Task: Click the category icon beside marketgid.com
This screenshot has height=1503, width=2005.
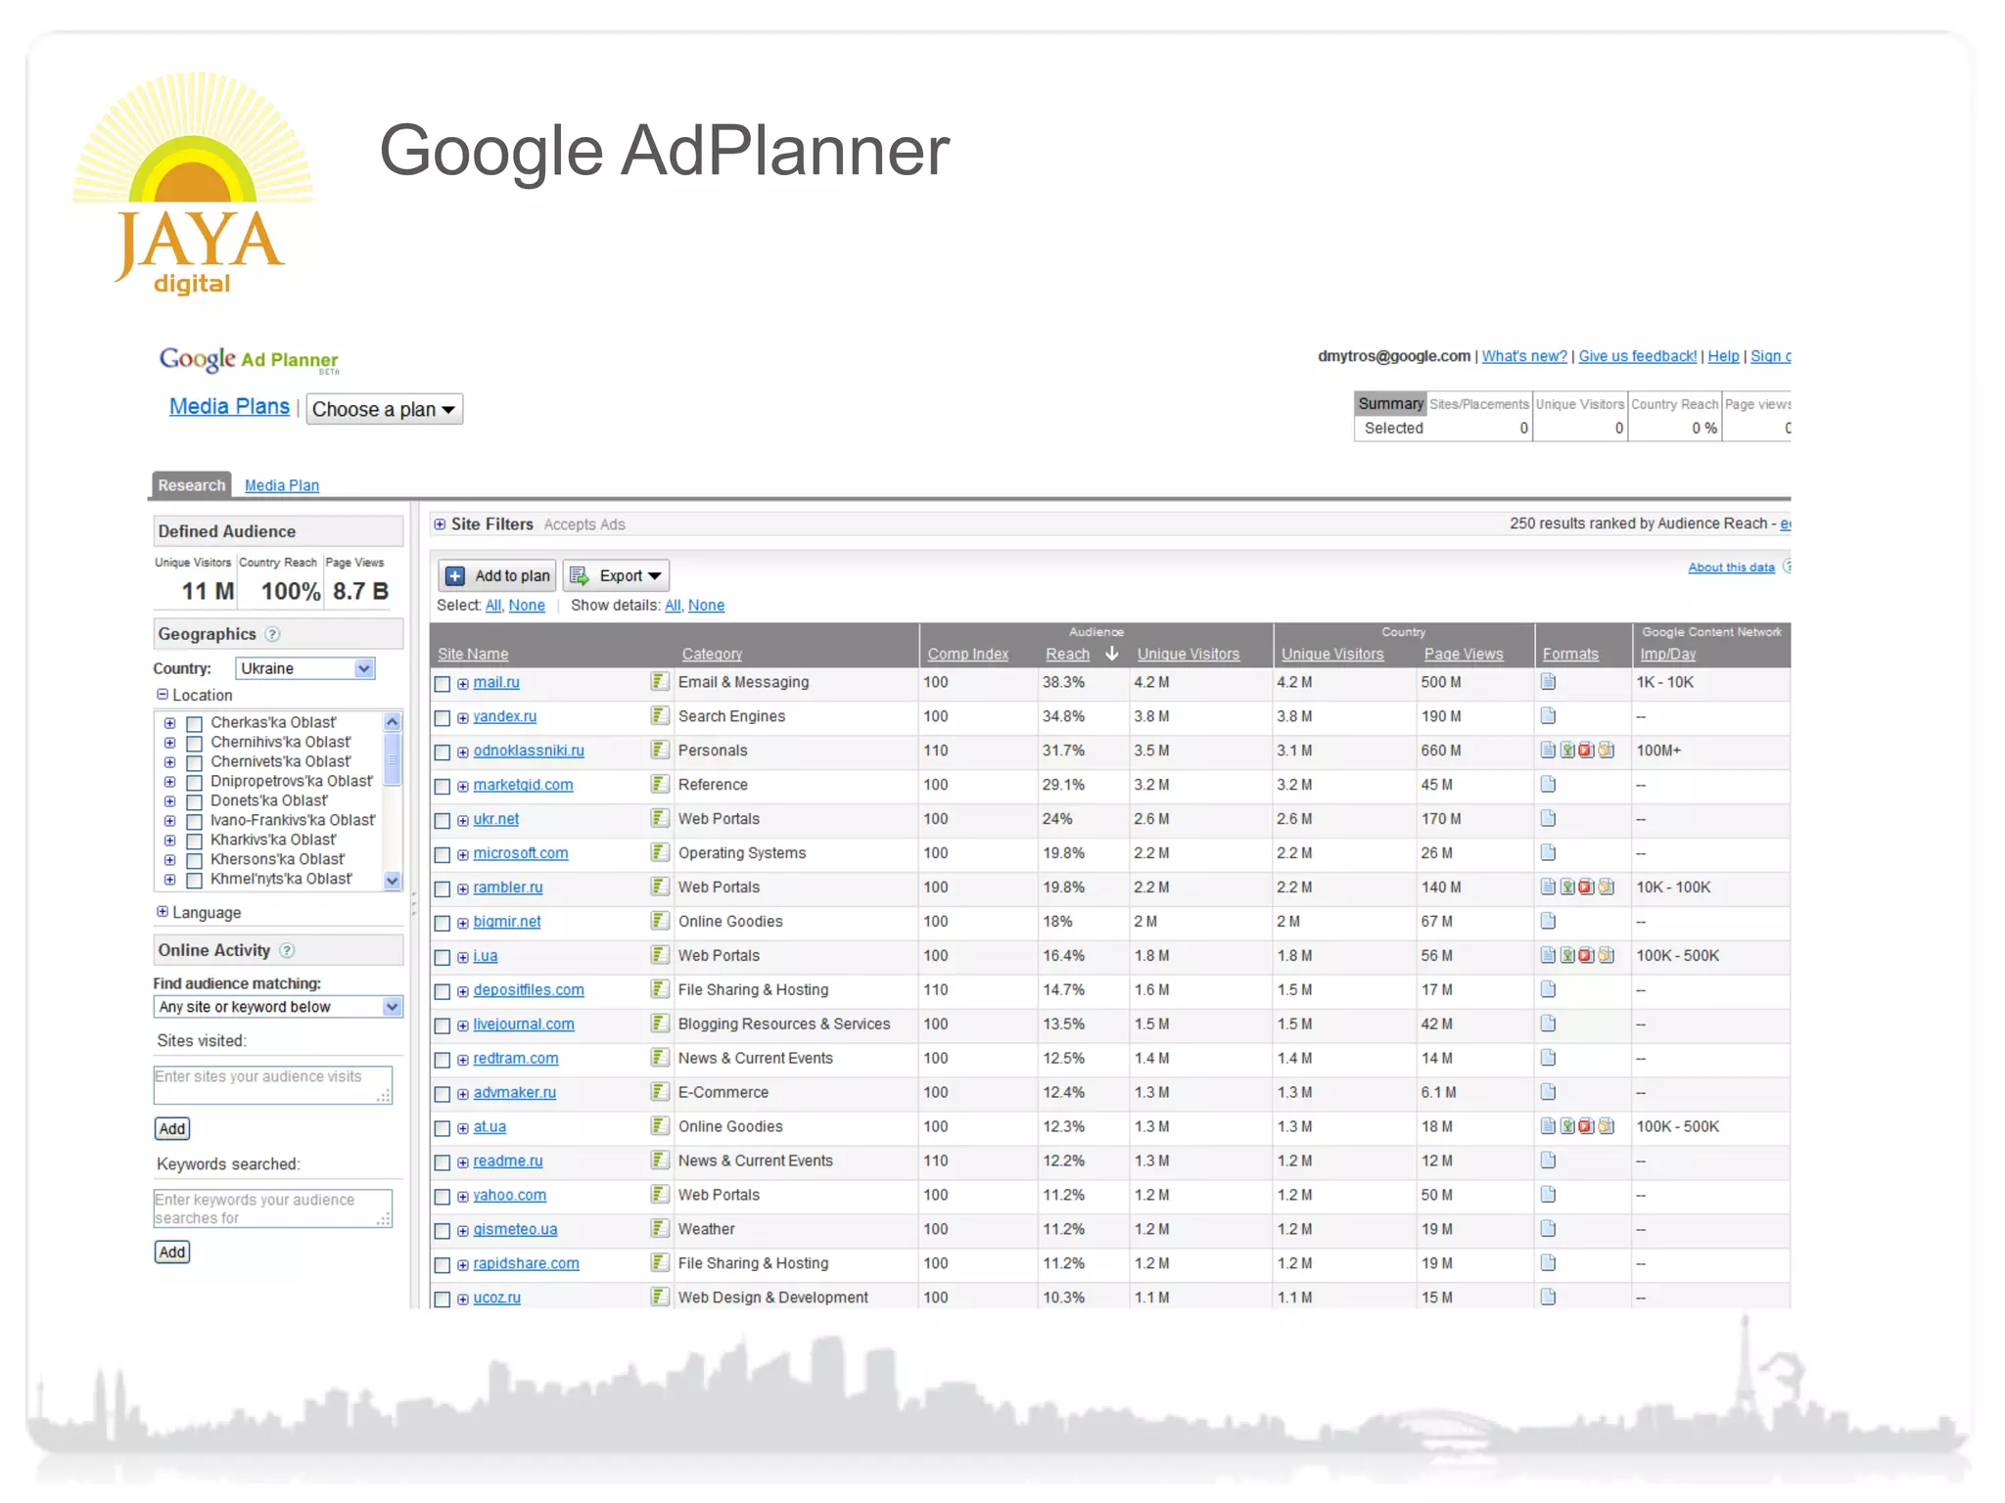Action: click(x=660, y=784)
